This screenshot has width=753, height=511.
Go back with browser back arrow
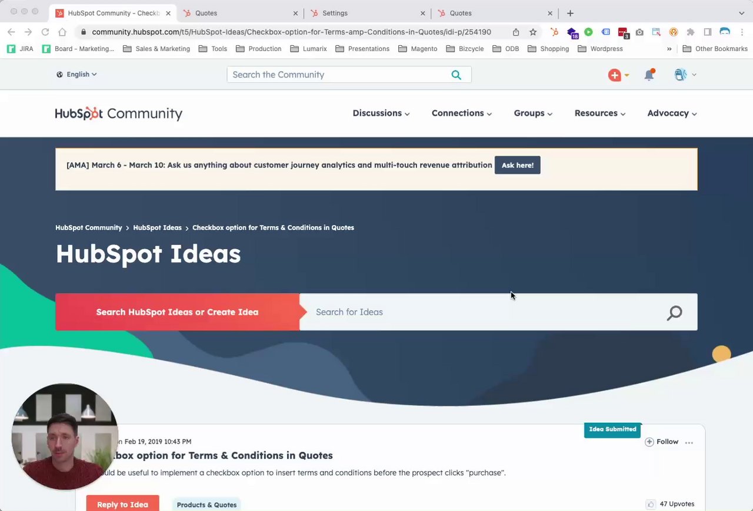[x=11, y=32]
